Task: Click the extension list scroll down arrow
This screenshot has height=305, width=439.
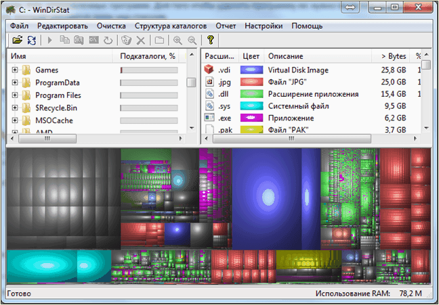Action: 426,128
